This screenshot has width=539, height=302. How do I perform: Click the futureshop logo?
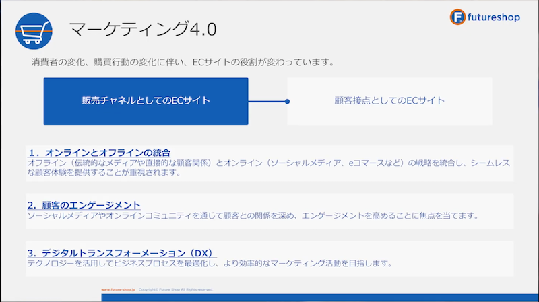[x=484, y=17]
